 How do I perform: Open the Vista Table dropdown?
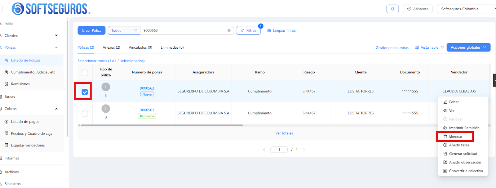coord(429,47)
